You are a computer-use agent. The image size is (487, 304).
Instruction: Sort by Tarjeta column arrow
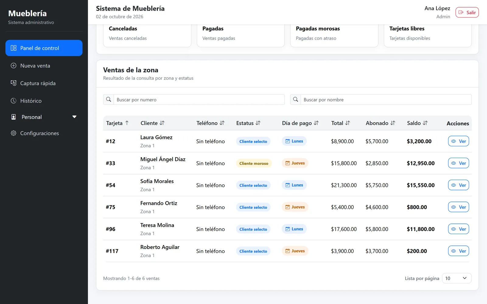(x=127, y=123)
